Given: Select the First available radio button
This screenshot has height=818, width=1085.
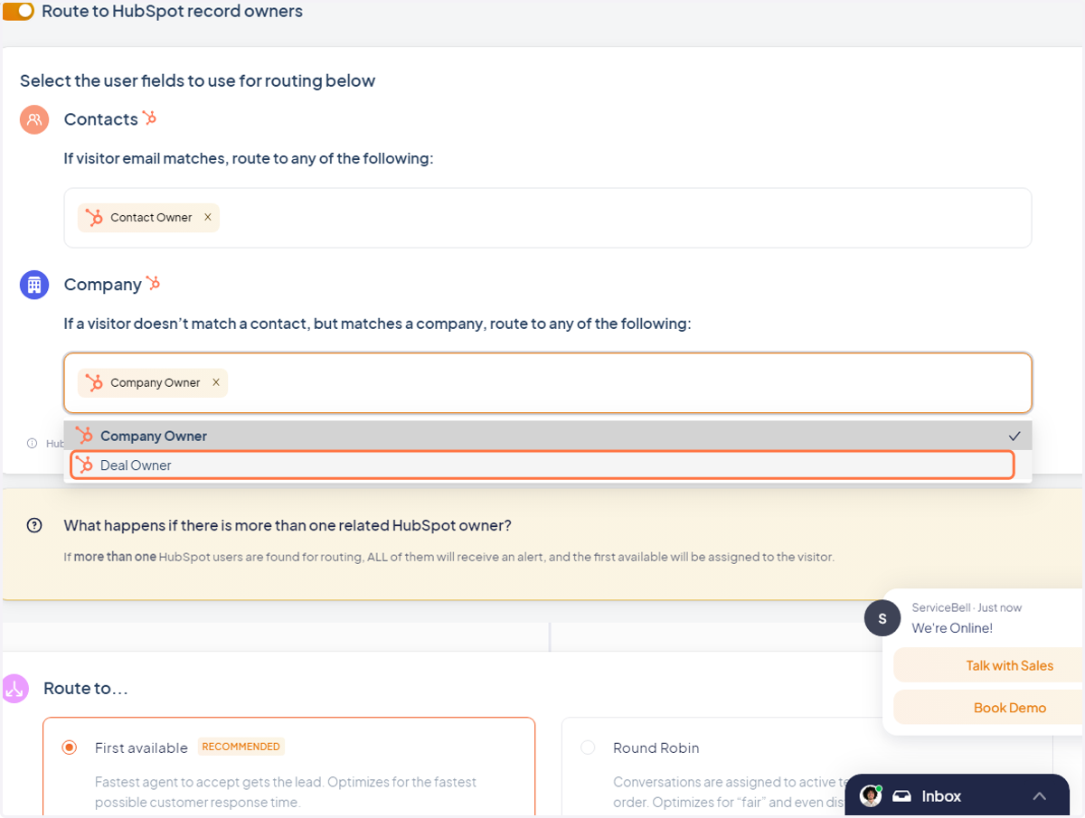Looking at the screenshot, I should click(x=69, y=747).
